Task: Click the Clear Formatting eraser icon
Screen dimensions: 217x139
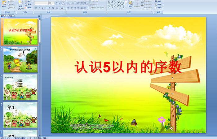Action: (64, 3)
